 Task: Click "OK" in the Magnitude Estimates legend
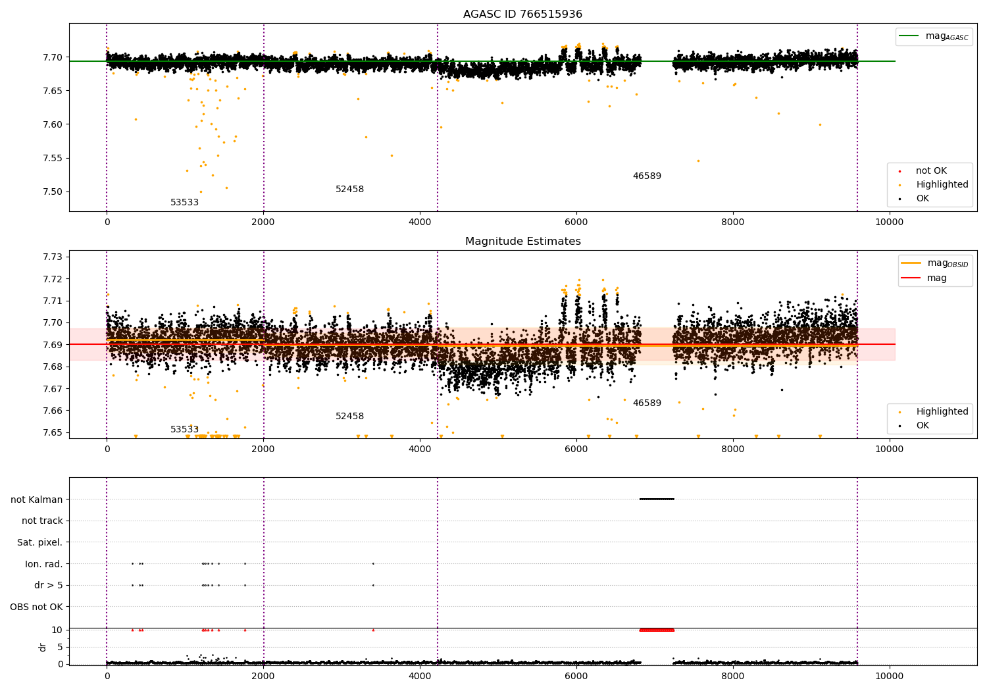pyautogui.click(x=922, y=425)
